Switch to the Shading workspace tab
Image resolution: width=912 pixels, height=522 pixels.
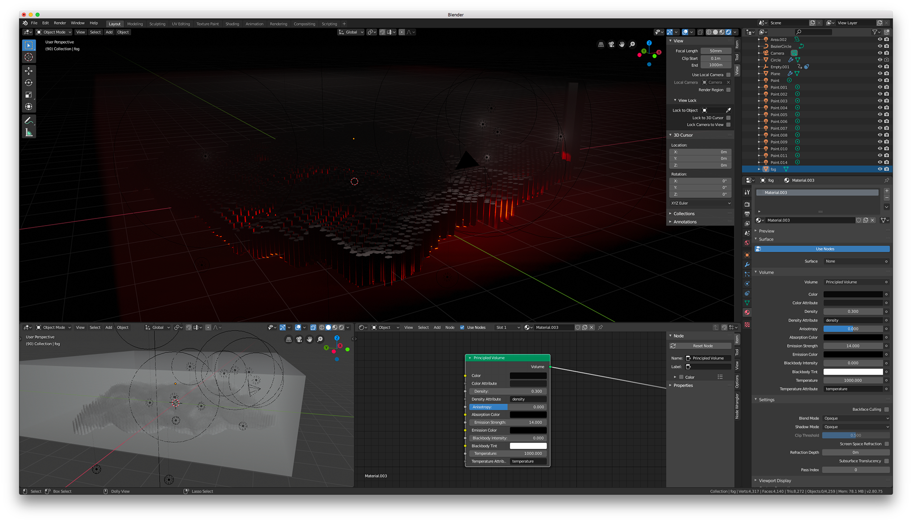pos(232,24)
